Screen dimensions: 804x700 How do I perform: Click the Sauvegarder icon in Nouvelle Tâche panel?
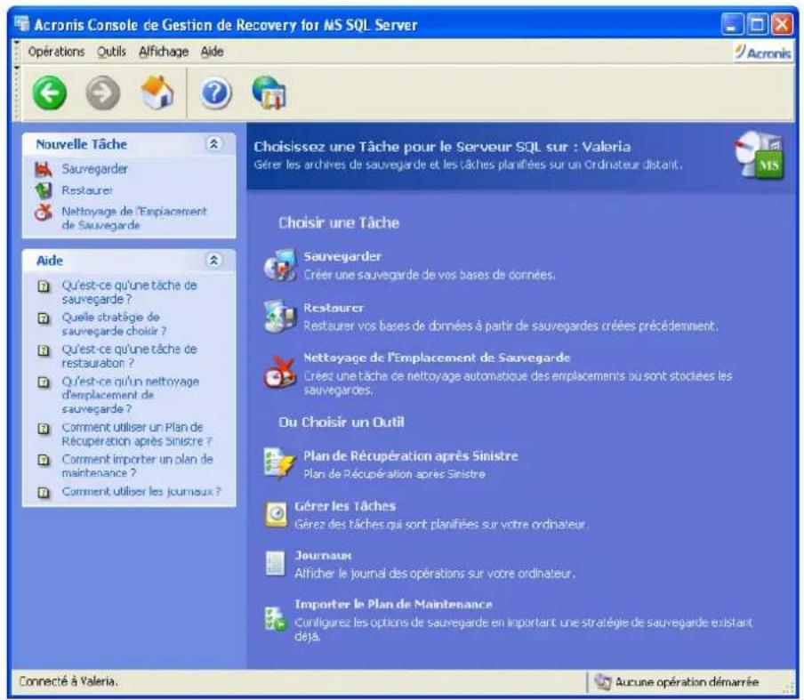[x=44, y=169]
